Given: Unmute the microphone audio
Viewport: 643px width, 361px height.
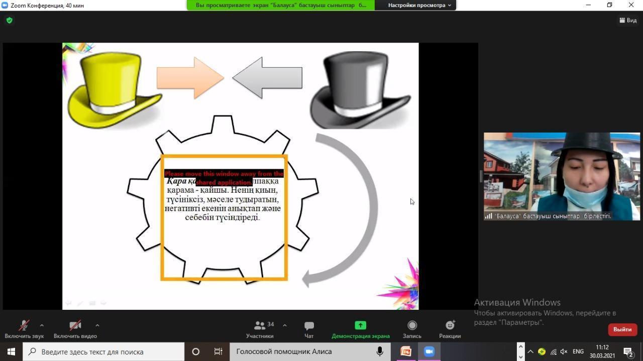Looking at the screenshot, I should tap(24, 325).
